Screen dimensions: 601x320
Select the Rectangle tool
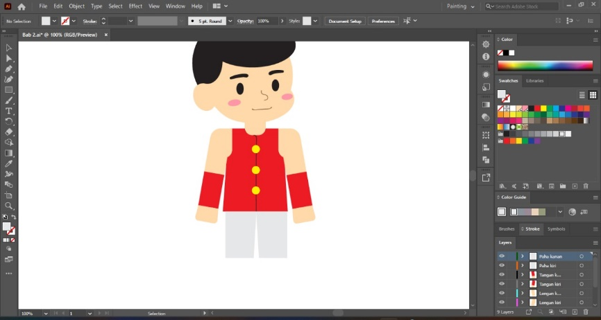coord(8,90)
